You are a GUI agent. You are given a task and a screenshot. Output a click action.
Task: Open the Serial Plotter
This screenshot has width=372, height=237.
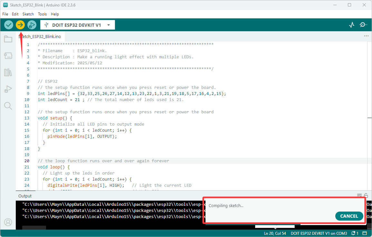coord(352,25)
